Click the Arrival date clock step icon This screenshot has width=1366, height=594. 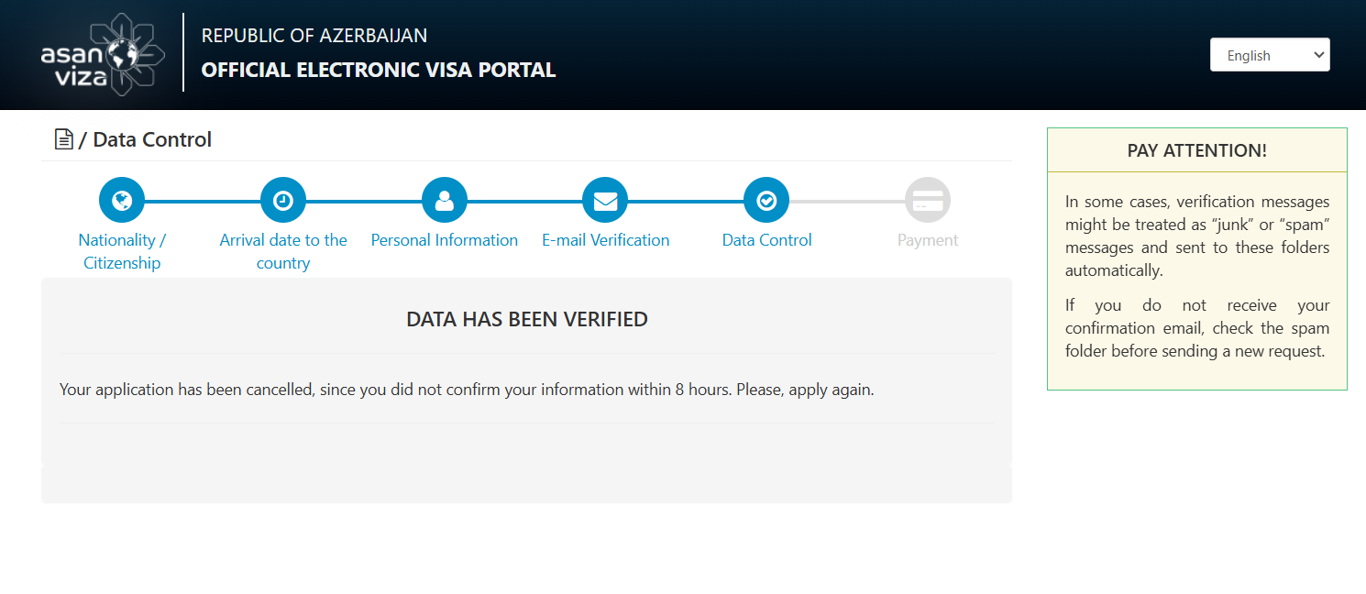pyautogui.click(x=283, y=200)
